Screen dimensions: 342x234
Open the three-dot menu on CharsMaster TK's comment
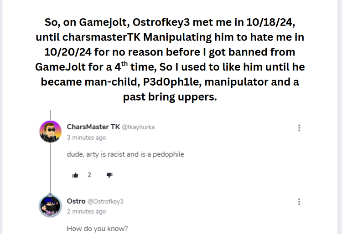click(x=299, y=128)
